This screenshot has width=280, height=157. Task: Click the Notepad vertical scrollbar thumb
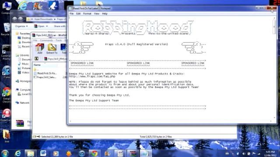[274, 27]
